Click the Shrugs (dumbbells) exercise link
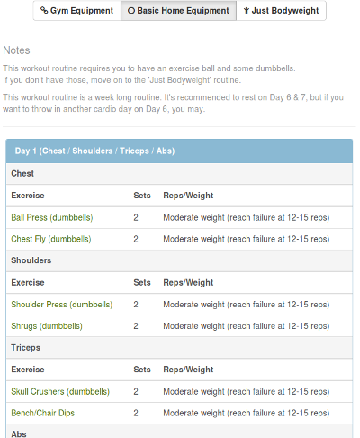Screen dimensions: 360x438 (x=47, y=326)
